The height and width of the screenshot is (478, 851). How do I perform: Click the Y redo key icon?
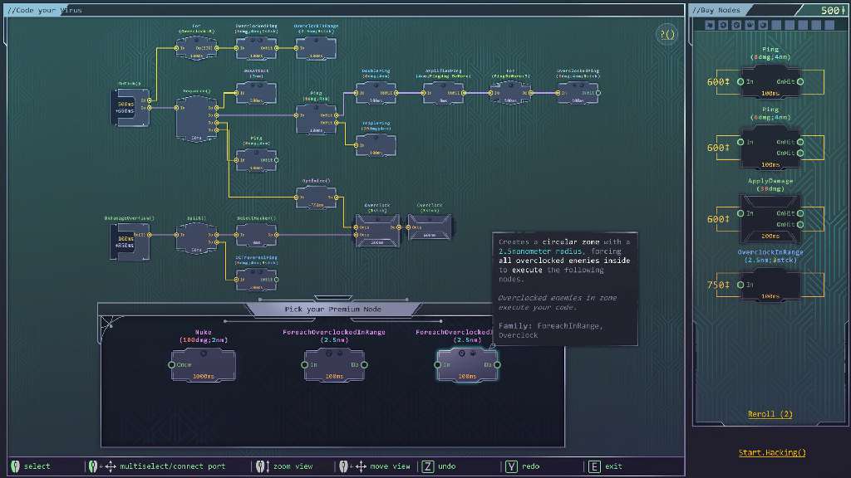(511, 466)
